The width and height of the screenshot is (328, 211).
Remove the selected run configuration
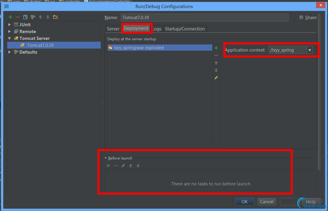click(18, 17)
